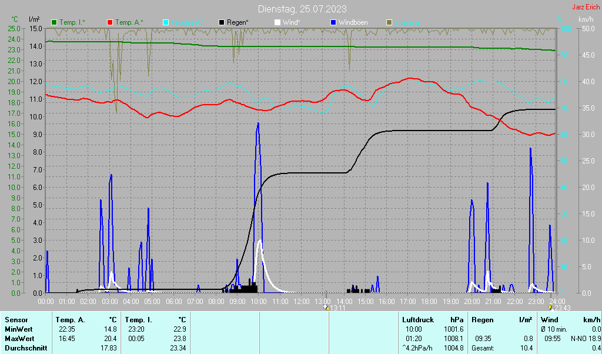Click the moonrise arrow icon at 13:11

coord(327,308)
